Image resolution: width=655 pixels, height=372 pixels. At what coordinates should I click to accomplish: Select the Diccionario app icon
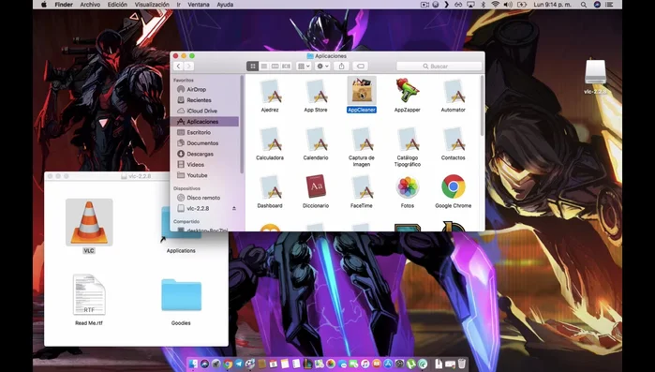tap(316, 186)
